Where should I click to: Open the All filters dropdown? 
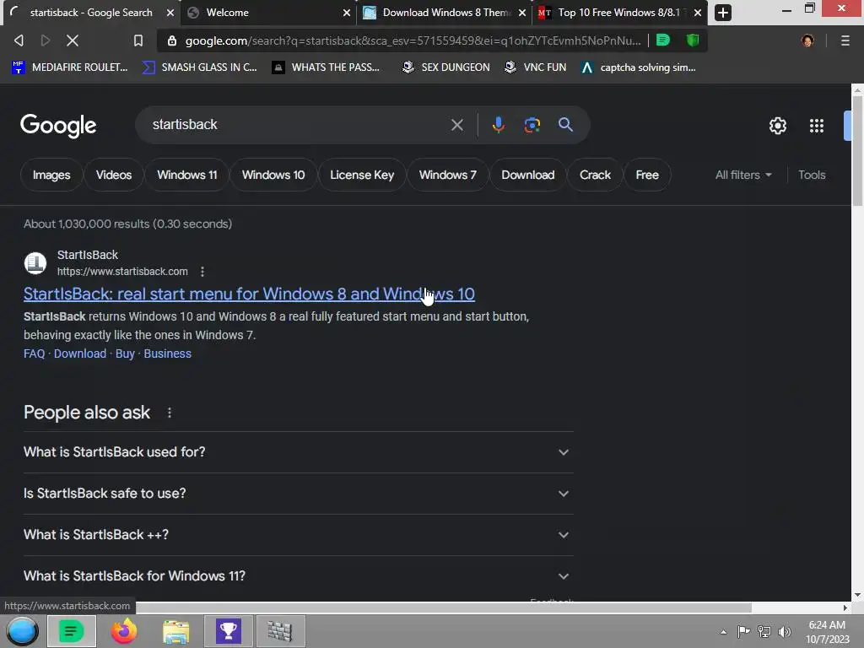tap(743, 175)
